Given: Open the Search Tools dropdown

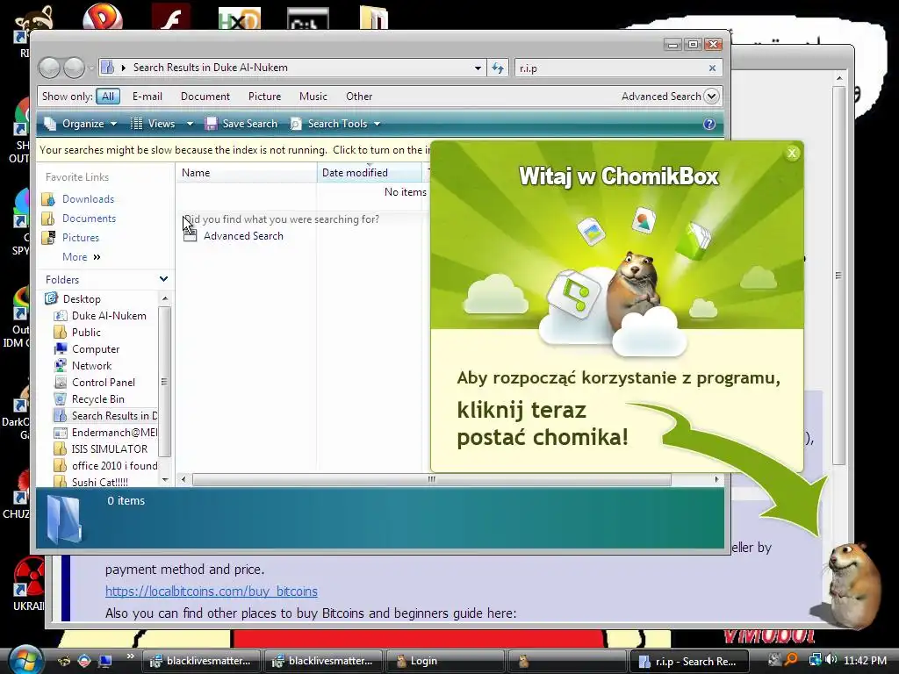Looking at the screenshot, I should coord(335,124).
